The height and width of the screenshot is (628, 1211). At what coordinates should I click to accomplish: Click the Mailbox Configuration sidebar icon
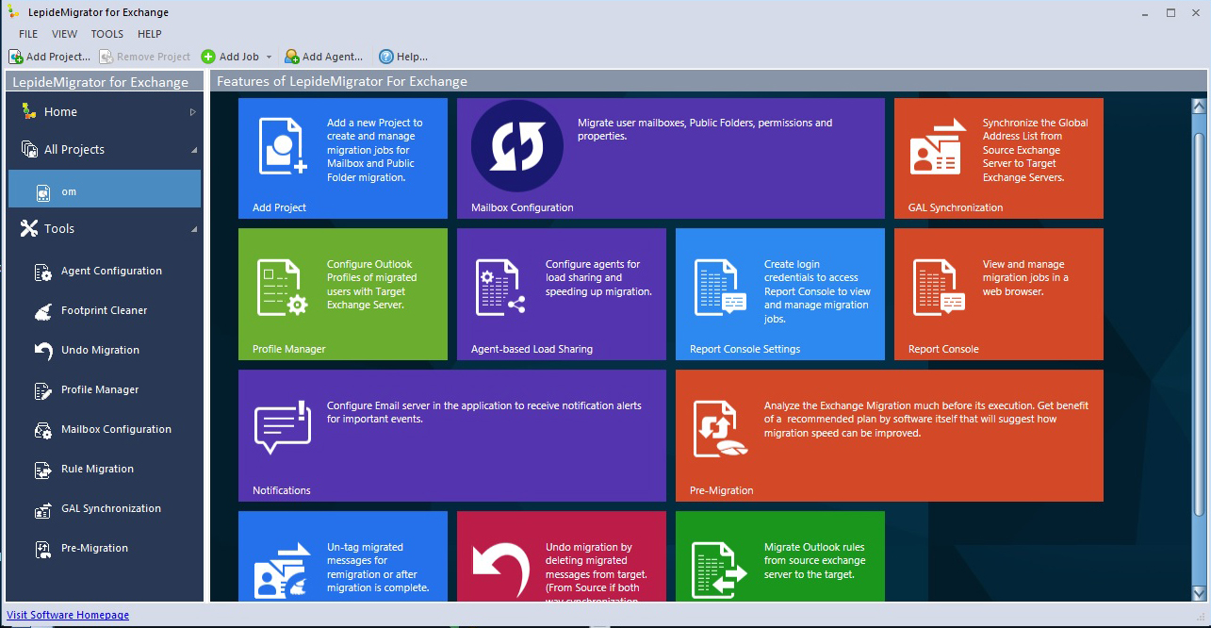point(43,430)
